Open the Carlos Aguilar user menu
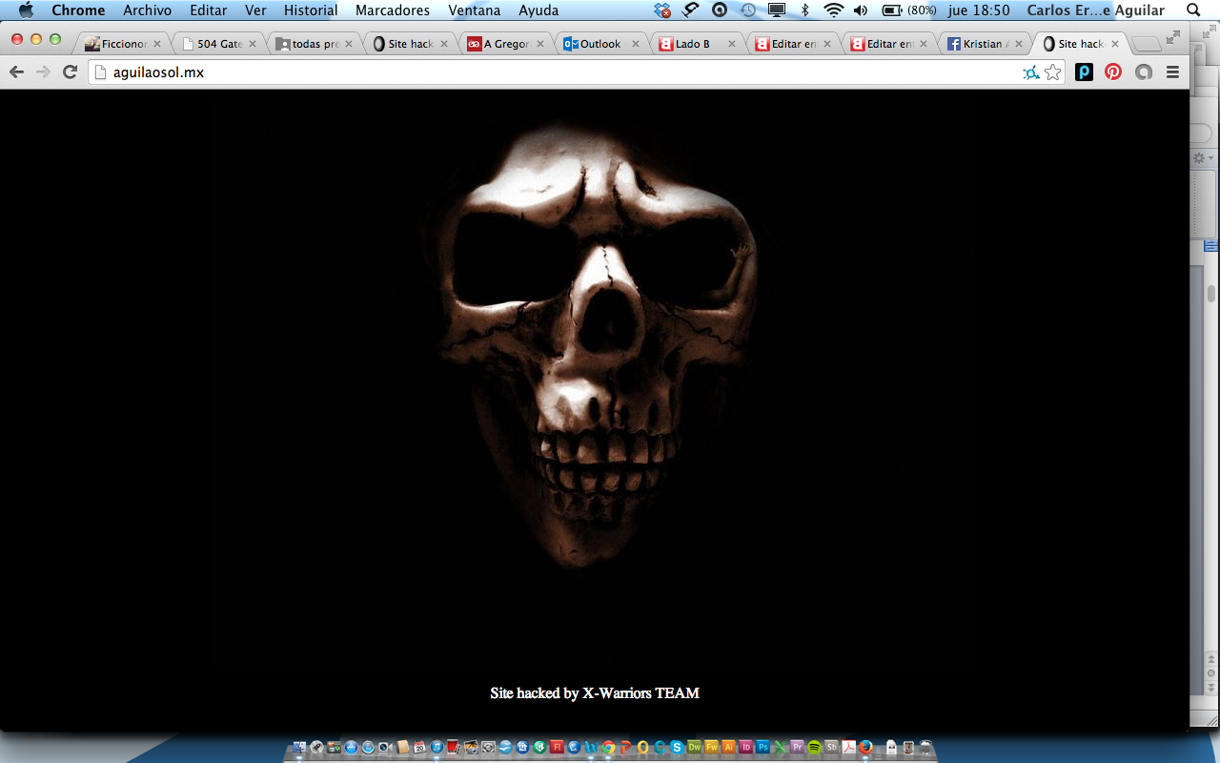Viewport: 1220px width, 763px height. point(1095,10)
